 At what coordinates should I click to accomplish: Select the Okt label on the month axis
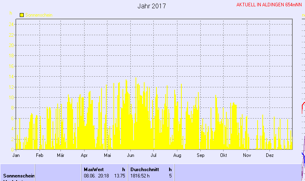224,156
